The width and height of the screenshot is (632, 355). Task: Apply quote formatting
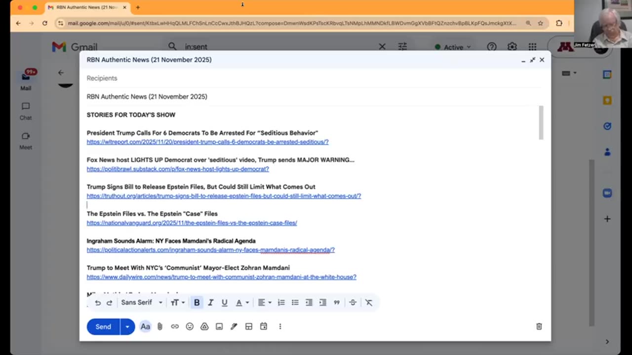(337, 303)
